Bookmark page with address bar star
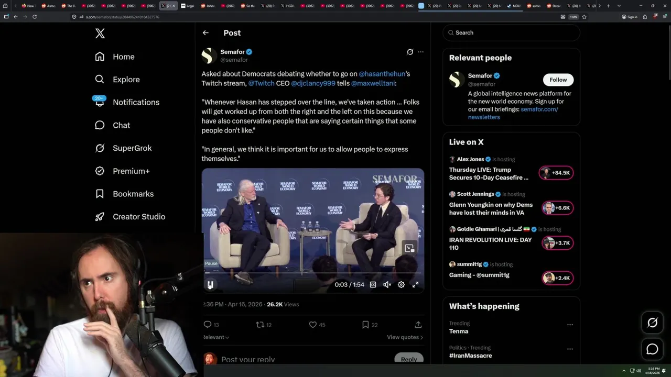The width and height of the screenshot is (671, 377). [584, 17]
